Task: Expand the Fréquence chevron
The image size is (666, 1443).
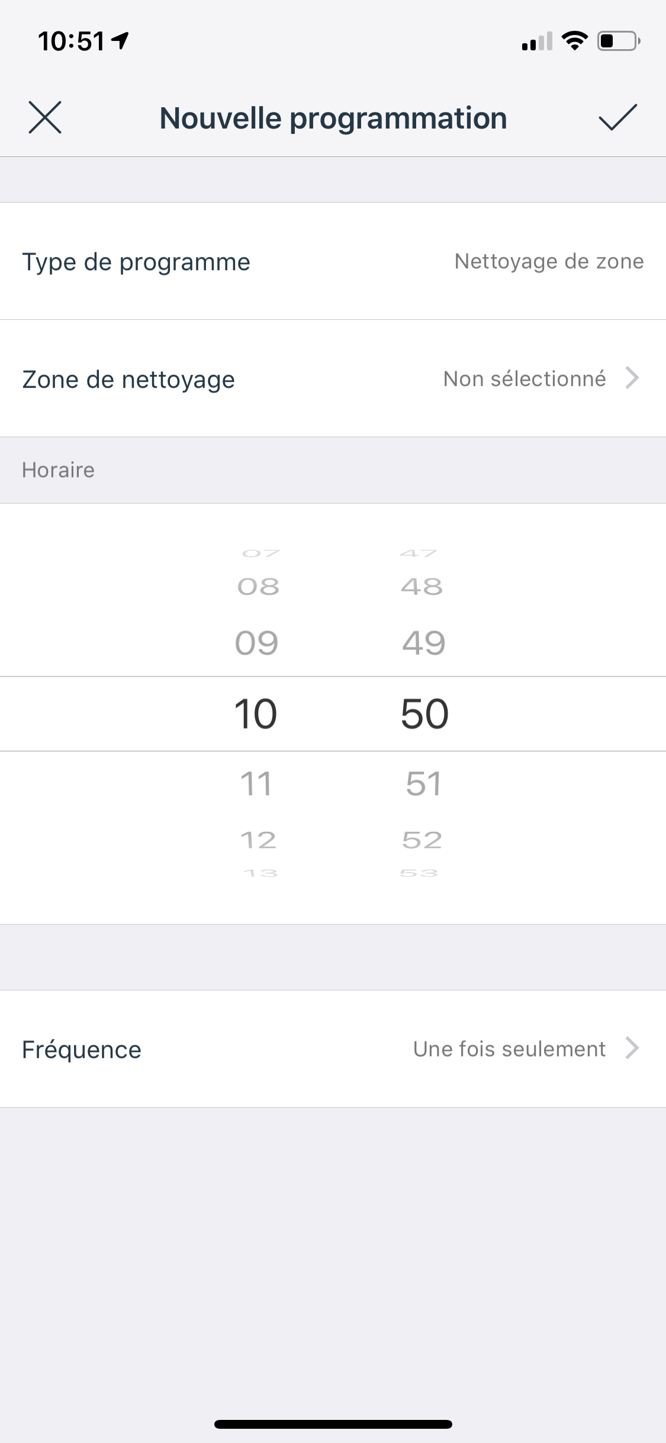Action: pyautogui.click(x=632, y=1048)
